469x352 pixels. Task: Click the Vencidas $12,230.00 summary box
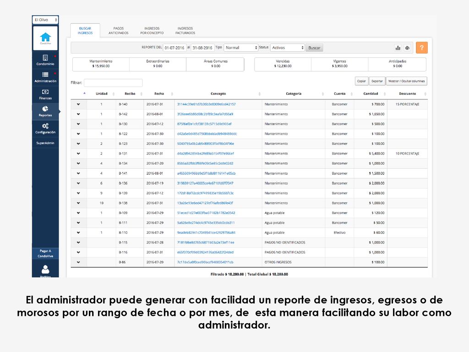(x=283, y=64)
